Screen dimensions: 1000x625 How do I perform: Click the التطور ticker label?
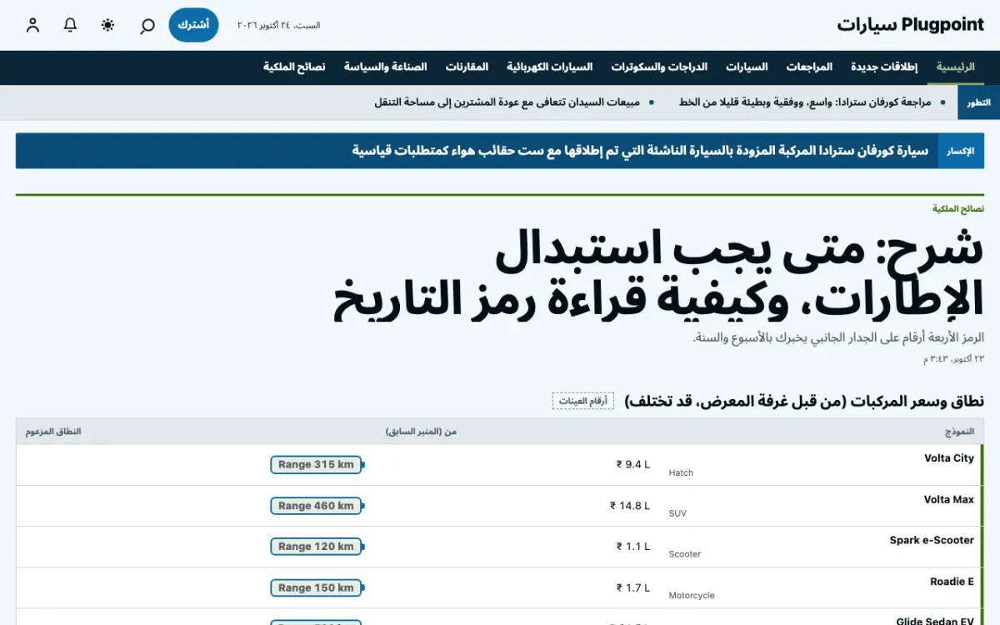coord(979,102)
